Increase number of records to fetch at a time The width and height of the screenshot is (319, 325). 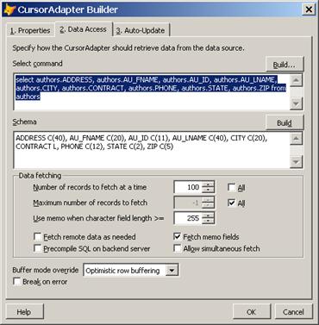(208, 184)
